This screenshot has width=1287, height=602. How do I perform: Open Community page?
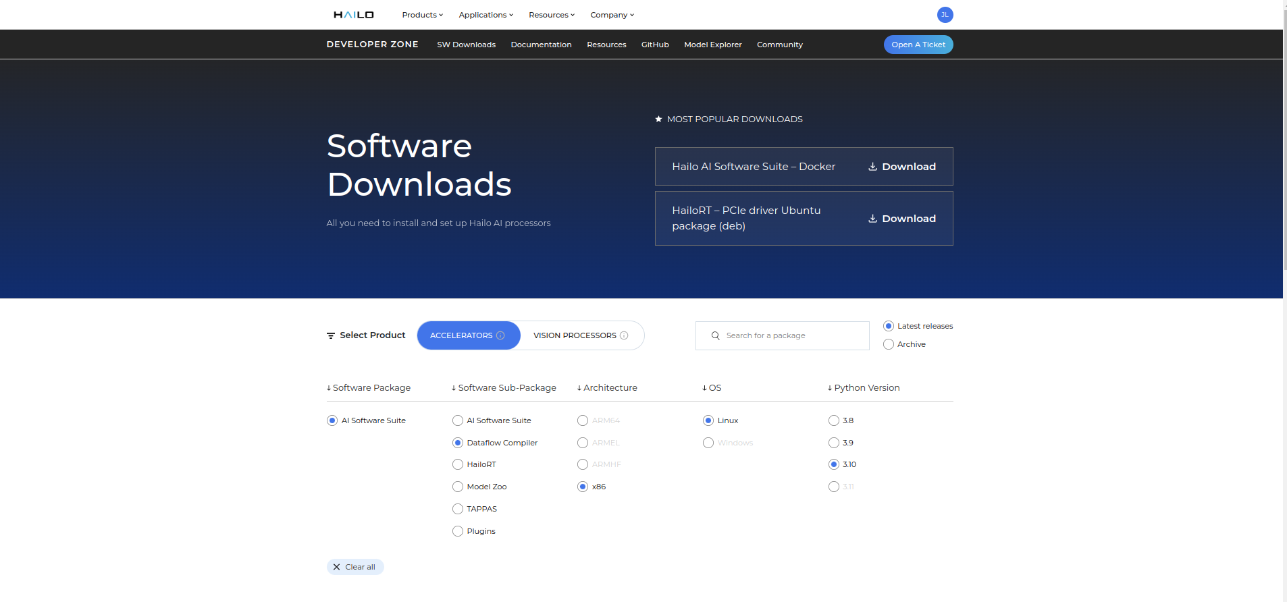coord(780,45)
